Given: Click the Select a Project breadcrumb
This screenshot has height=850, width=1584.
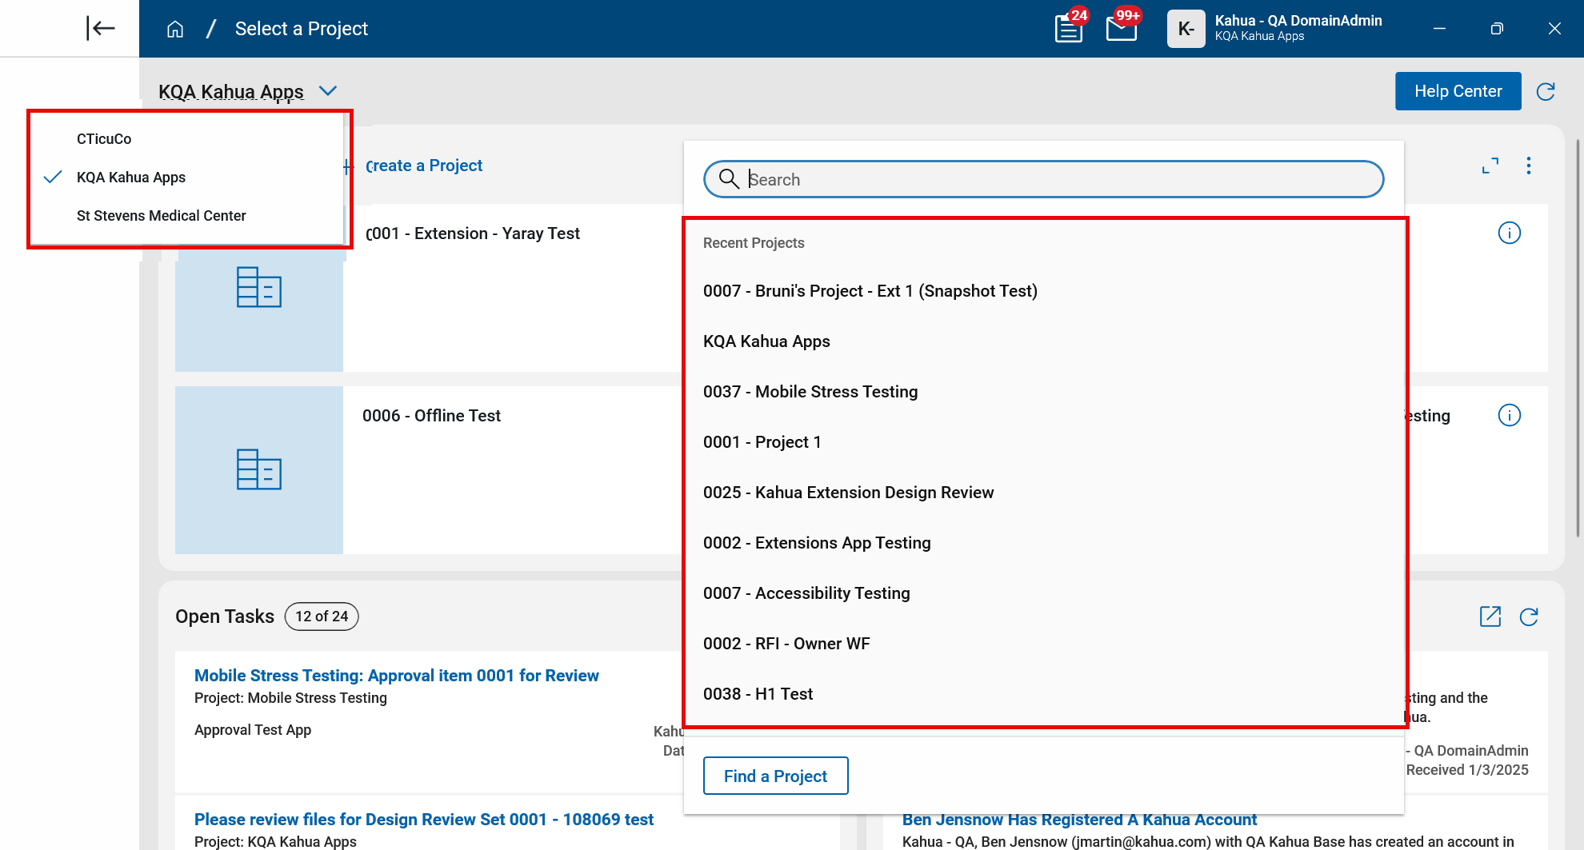Looking at the screenshot, I should [x=302, y=29].
